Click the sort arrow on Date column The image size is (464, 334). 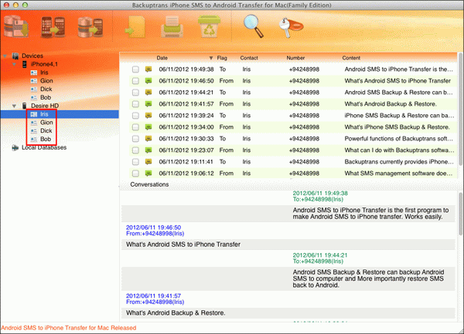(211, 58)
